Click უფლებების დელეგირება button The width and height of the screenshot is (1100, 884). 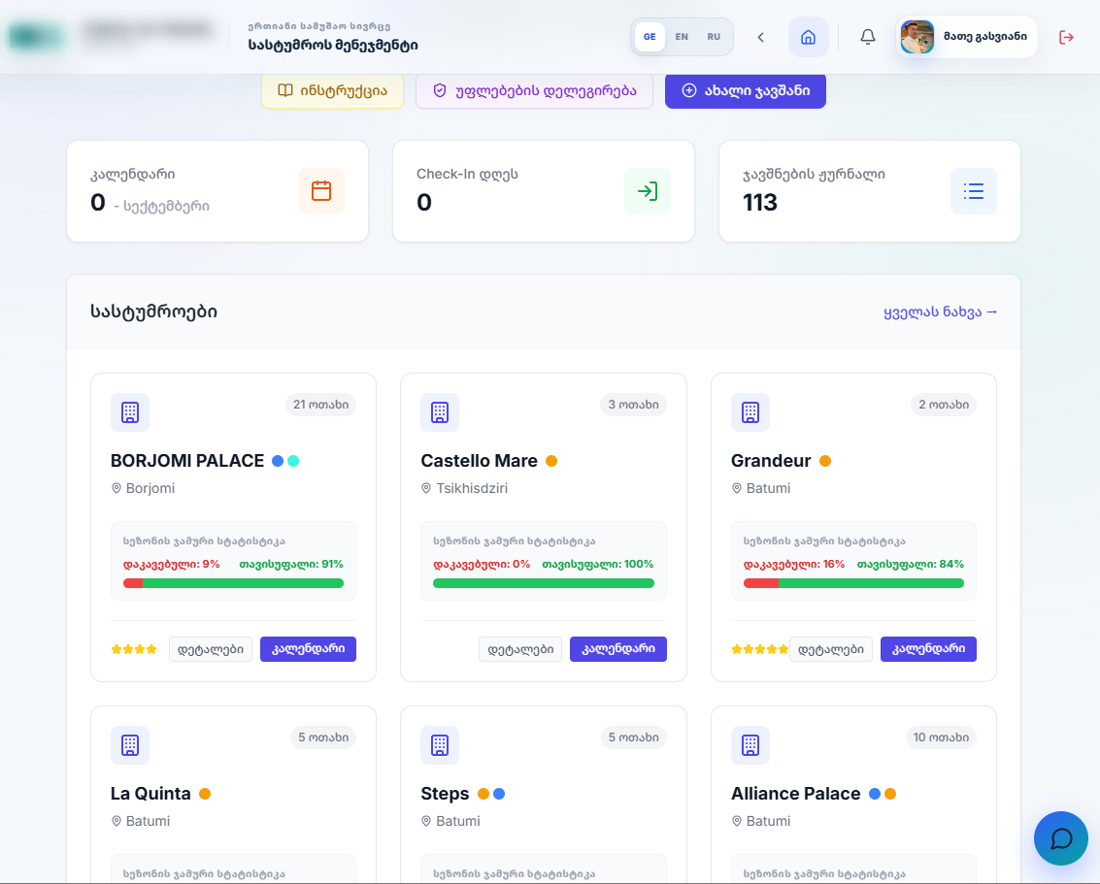535,91
